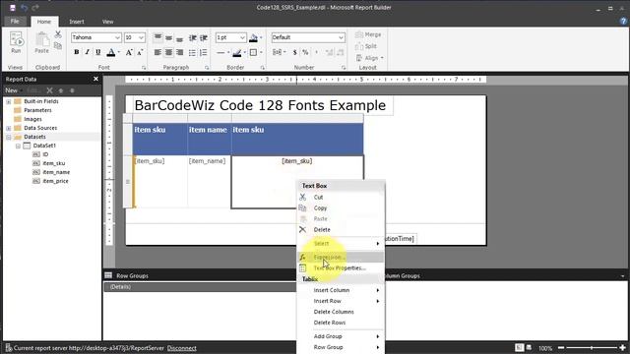Align text left in Paragraph group
Viewport: 630px width, 354px height.
[157, 52]
